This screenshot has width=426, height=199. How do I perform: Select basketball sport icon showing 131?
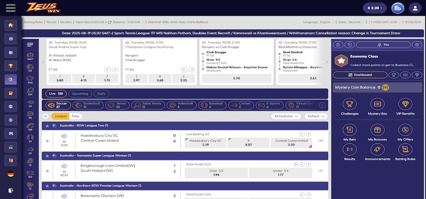point(30,68)
